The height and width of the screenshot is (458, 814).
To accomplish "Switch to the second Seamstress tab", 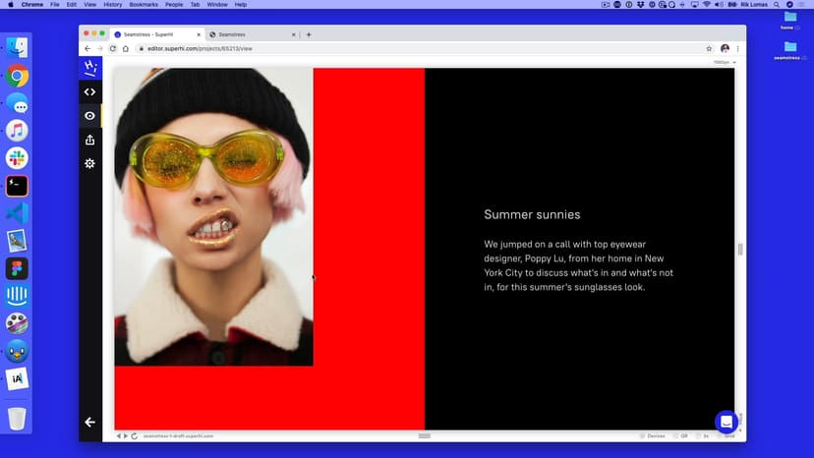I will (x=246, y=34).
